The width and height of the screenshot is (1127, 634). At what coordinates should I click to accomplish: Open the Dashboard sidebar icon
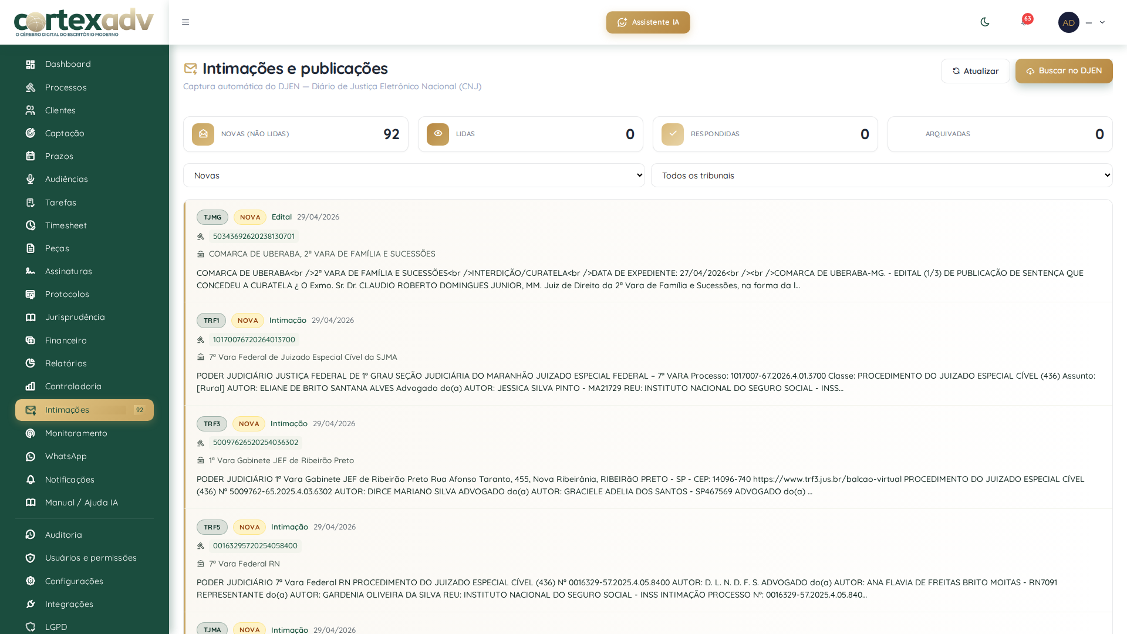[31, 65]
